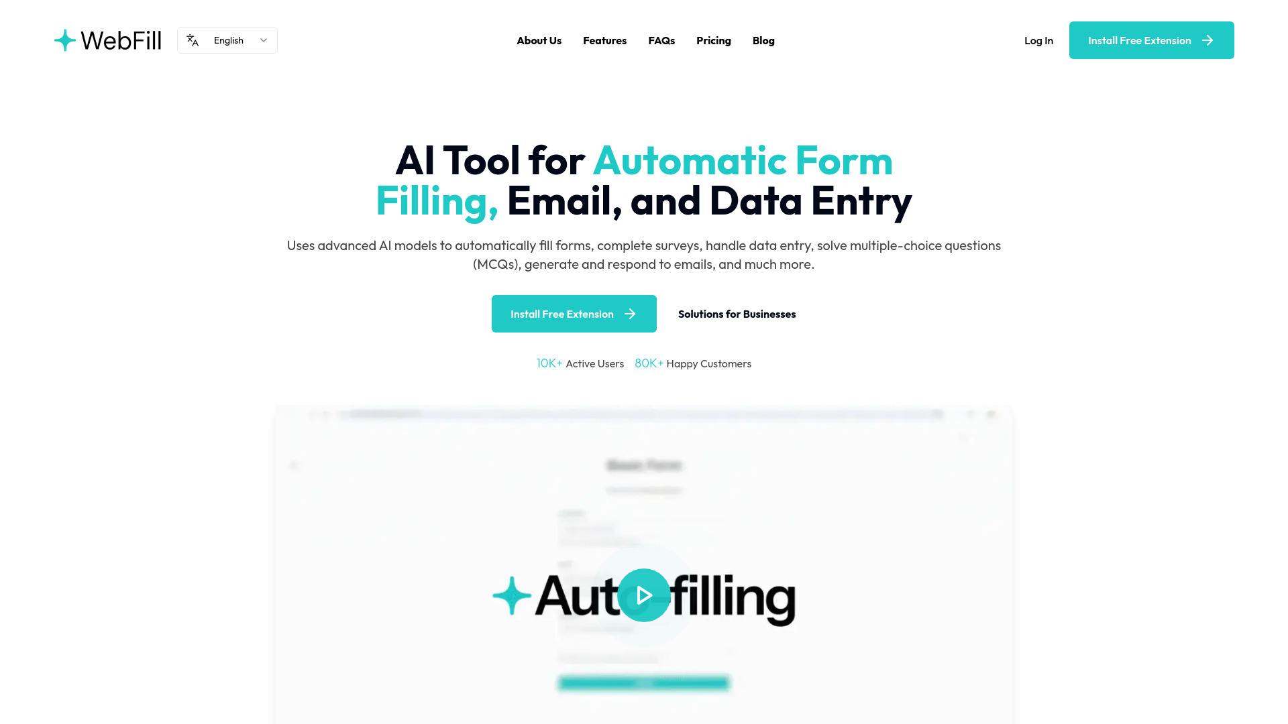Toggle the Install Free Extension header button
Viewport: 1288px width, 724px height.
click(1152, 40)
